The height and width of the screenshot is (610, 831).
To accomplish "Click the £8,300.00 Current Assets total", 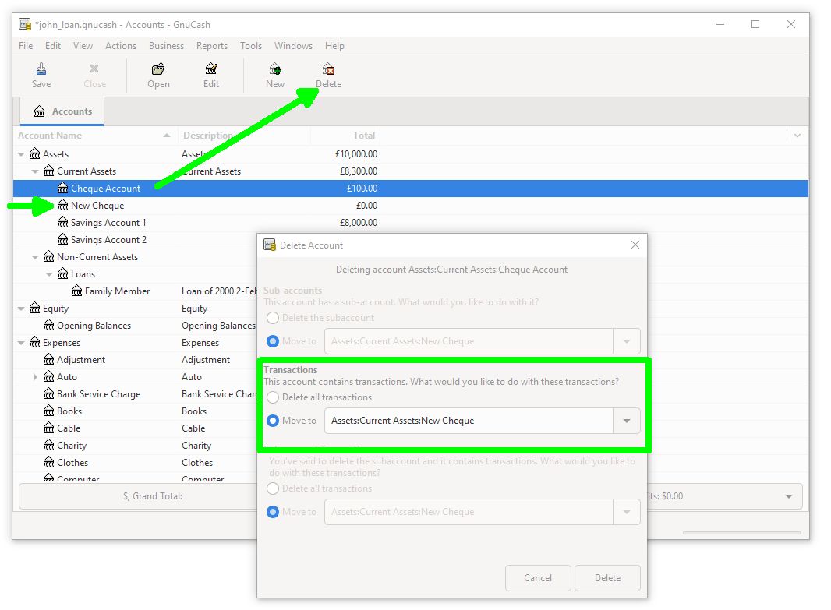I will [x=359, y=171].
